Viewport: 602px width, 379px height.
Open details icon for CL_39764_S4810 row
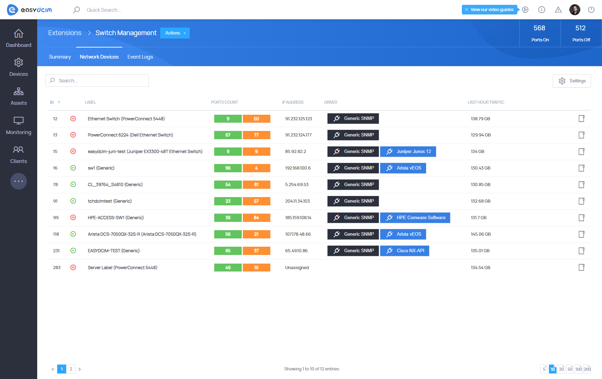(x=581, y=185)
